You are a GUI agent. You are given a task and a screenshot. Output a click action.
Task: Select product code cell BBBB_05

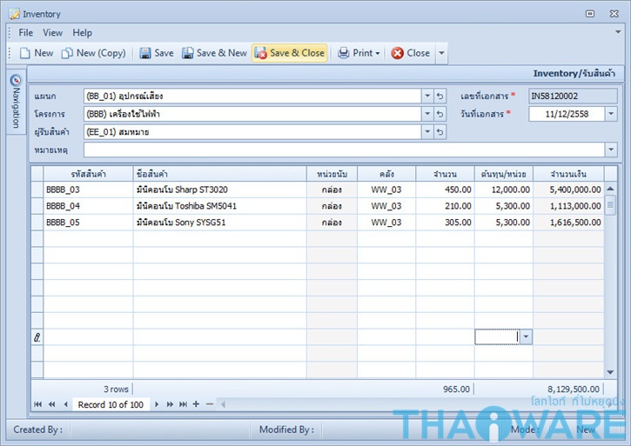coord(88,223)
